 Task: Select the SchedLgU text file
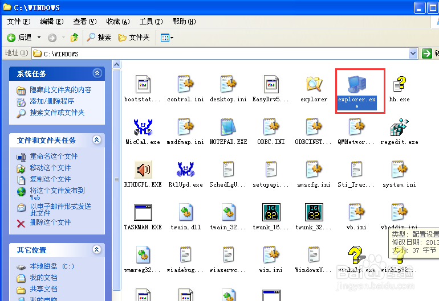click(229, 170)
